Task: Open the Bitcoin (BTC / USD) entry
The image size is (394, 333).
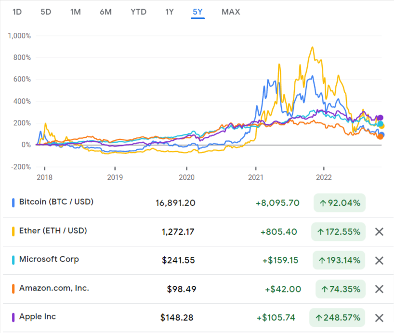Action: coord(56,202)
